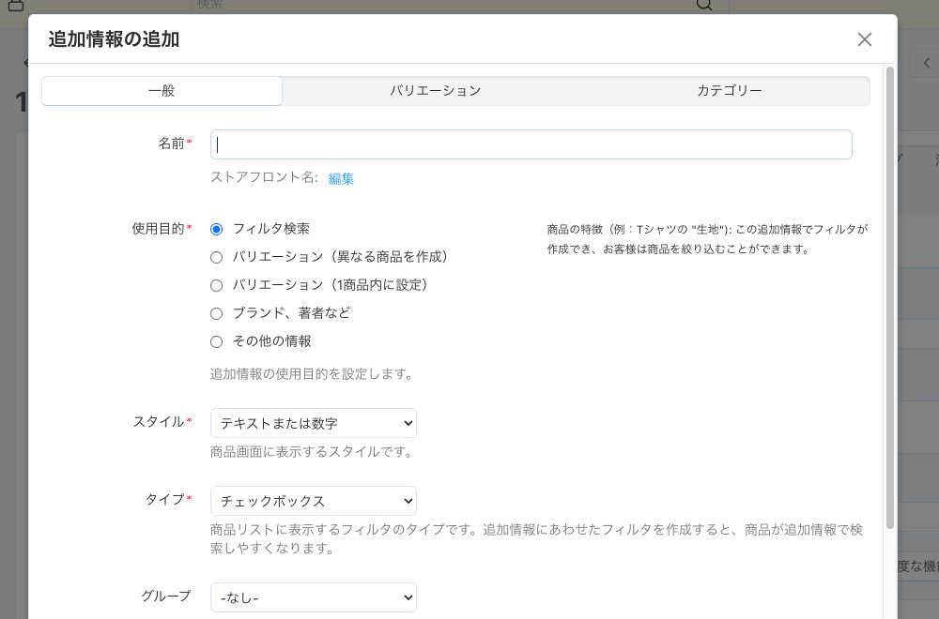939x619 pixels.
Task: Click the 編集 link for storefront name
Action: click(341, 178)
